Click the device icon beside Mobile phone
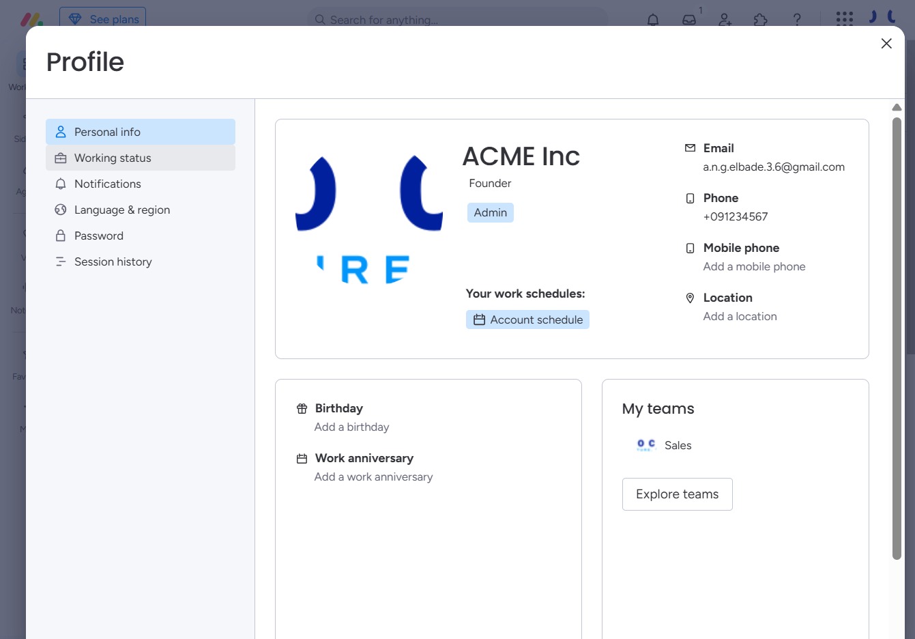Screen dimensions: 915x639 coord(690,248)
